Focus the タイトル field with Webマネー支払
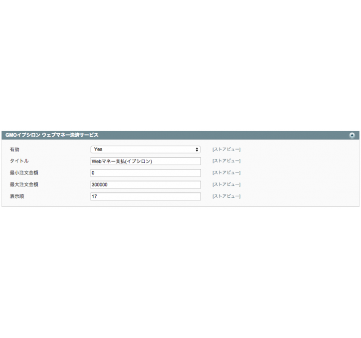 [145, 161]
